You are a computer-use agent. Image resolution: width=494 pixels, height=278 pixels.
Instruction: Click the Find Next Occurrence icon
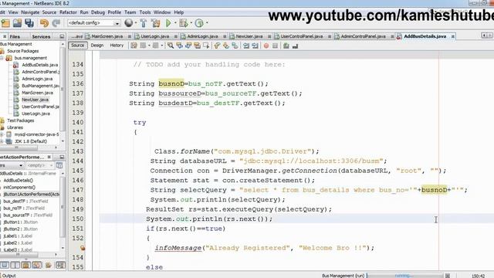tap(188, 46)
